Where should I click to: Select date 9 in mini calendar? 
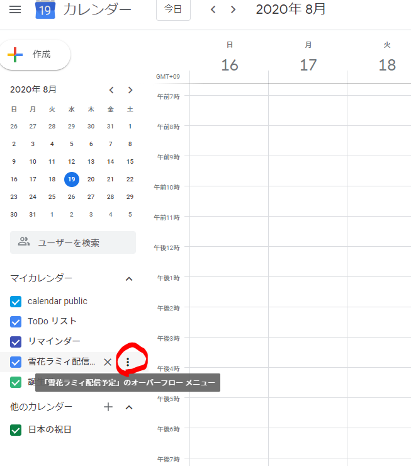pyautogui.click(x=14, y=162)
